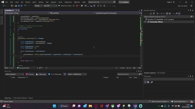Click the magnifier in the main Search box

[114, 2]
